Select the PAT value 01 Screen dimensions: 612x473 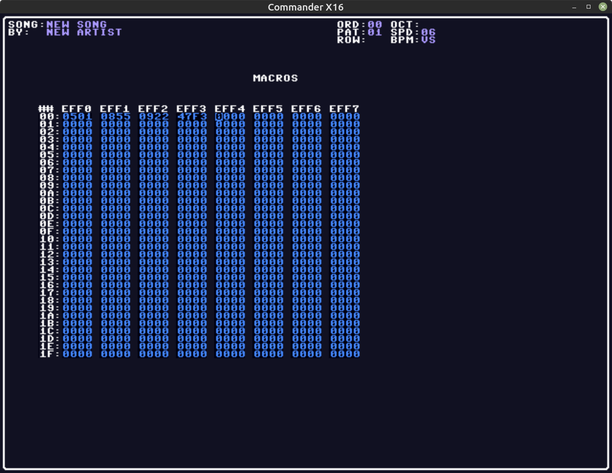[375, 32]
